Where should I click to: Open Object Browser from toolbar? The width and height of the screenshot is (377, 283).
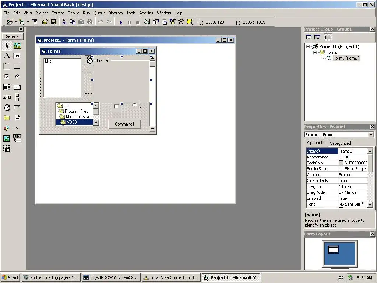173,22
